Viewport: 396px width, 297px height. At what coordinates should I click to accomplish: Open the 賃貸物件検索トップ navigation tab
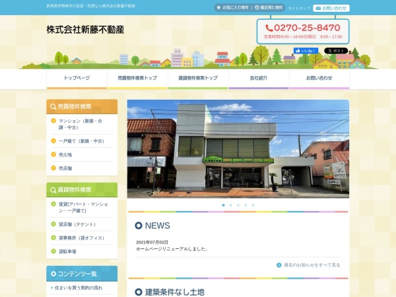tap(198, 79)
